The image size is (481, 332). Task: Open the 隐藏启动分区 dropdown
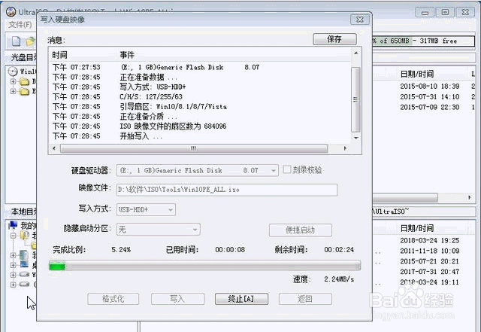(x=159, y=230)
